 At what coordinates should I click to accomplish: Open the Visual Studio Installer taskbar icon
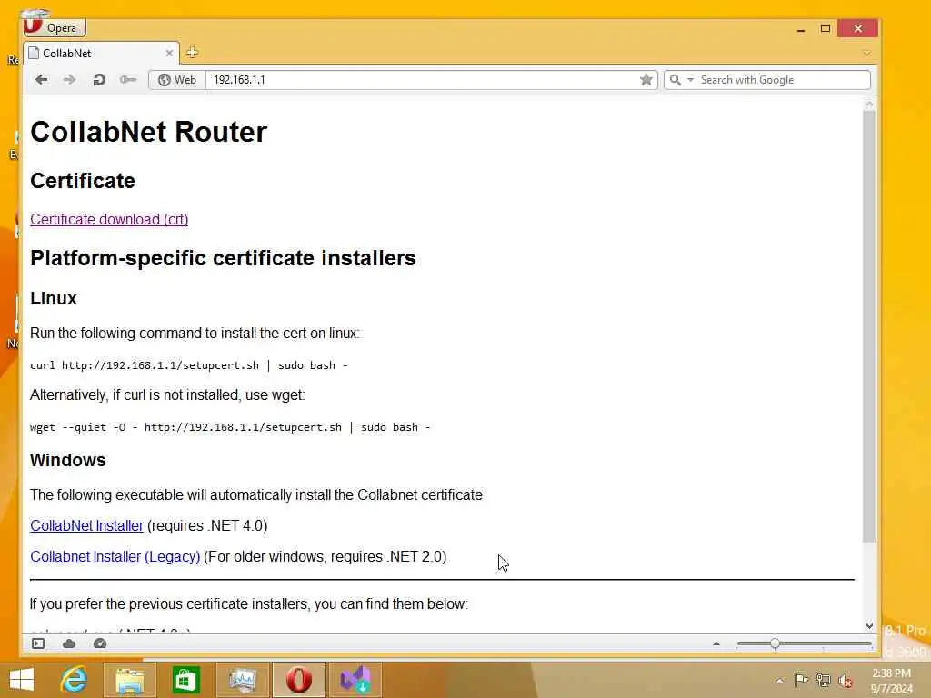pos(355,680)
